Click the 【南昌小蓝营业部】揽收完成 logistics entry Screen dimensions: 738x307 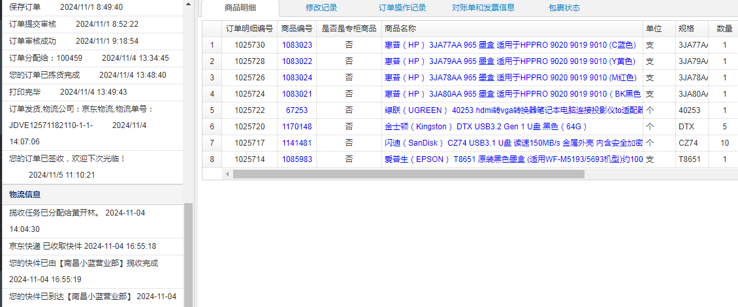92,271
